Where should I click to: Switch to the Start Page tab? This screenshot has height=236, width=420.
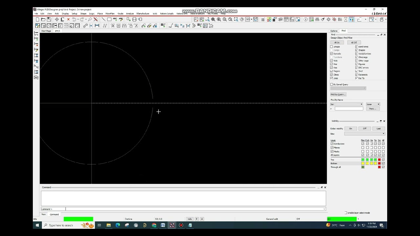(46, 31)
